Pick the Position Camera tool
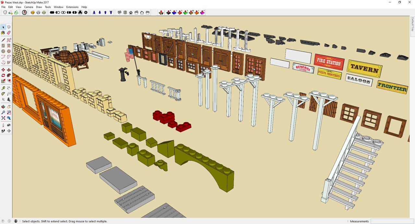 [3, 125]
